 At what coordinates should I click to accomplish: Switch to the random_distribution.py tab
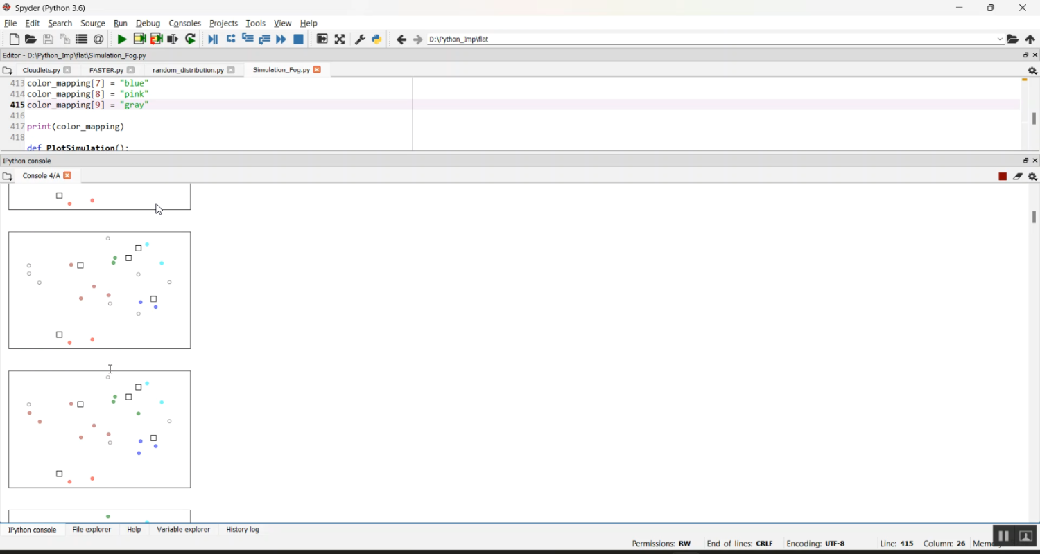coord(189,71)
